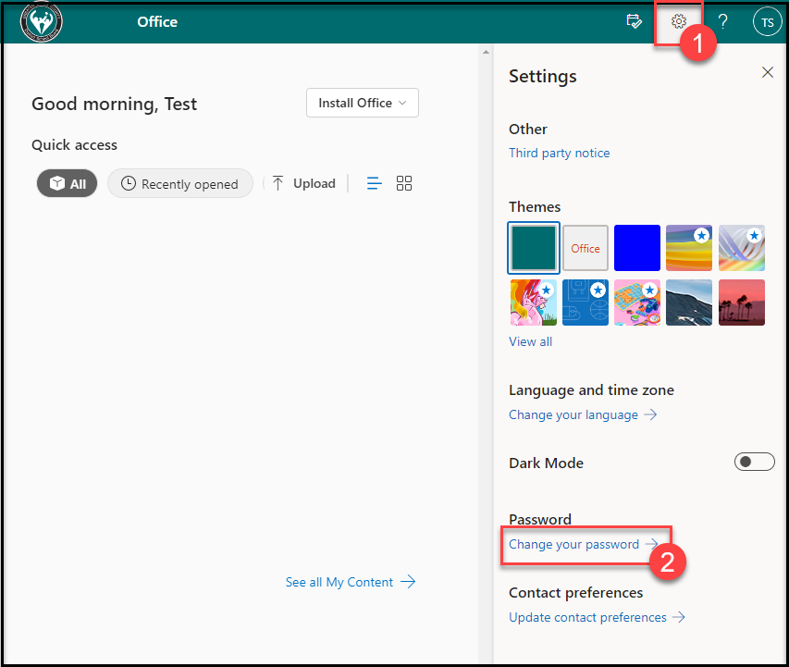This screenshot has height=667, width=789.
Task: Filter by Recently opened
Action: [x=180, y=183]
